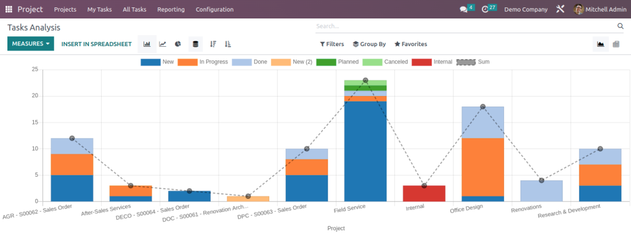Click the DOC - S00061 New (2) bar
631x234 pixels.
point(248,199)
